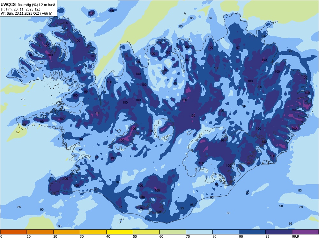This screenshot has height=239, width=319.
Task: Click the dark orange 0–10 legend swatch
Action: click(13, 232)
